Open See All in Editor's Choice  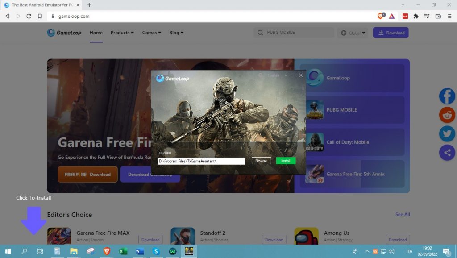click(x=402, y=215)
